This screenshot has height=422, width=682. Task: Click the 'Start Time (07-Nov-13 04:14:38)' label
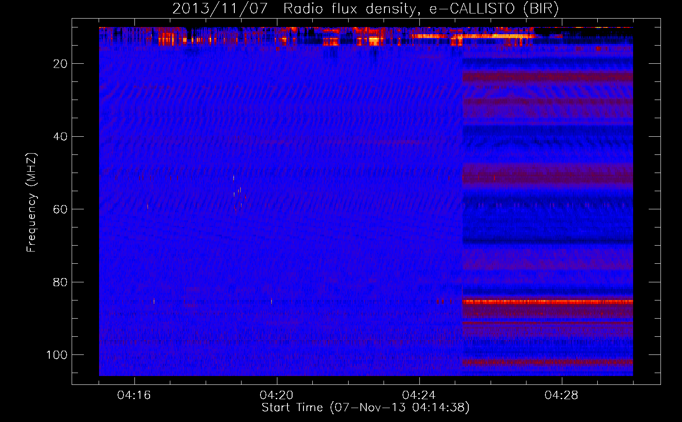(365, 408)
